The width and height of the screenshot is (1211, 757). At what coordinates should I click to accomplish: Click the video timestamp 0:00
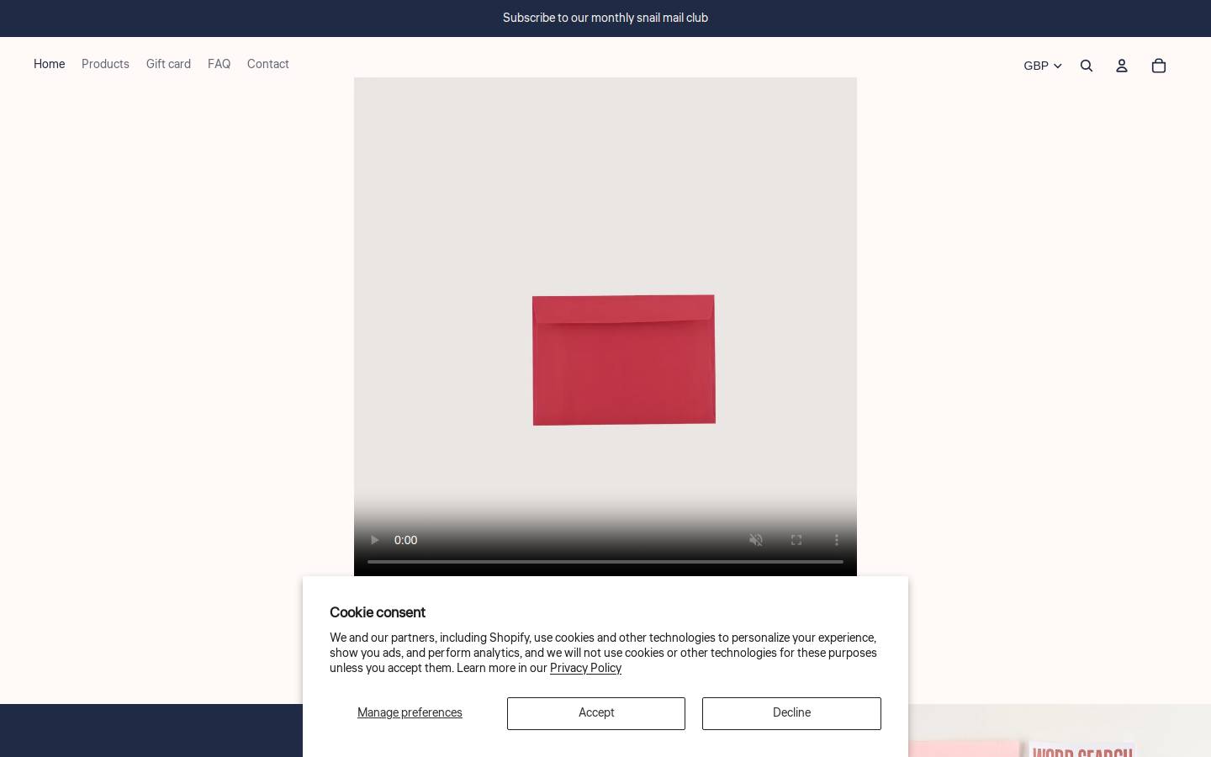click(405, 540)
